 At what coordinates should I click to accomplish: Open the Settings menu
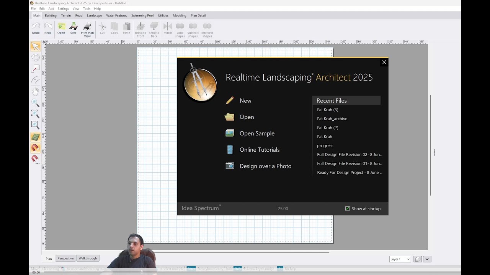(64, 9)
